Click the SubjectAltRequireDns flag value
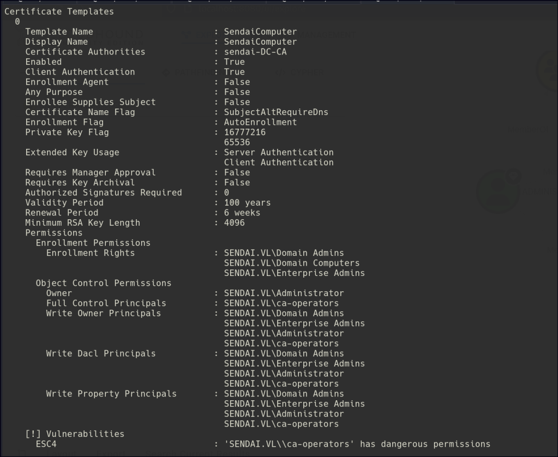 pos(276,112)
